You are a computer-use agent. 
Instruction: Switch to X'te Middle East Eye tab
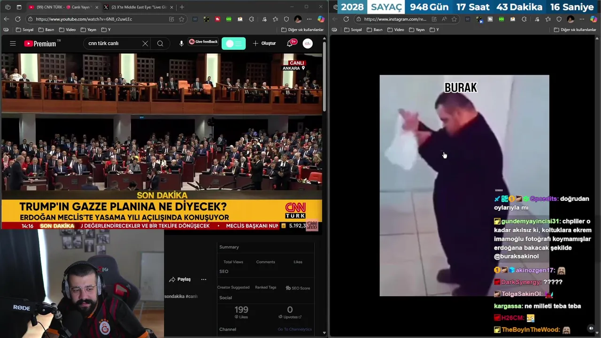tap(139, 7)
